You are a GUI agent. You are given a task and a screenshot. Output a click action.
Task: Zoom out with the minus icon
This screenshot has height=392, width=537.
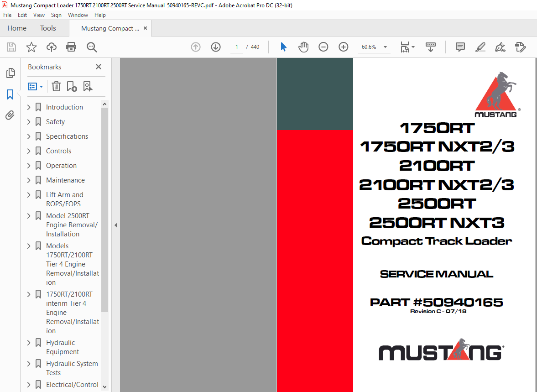click(x=323, y=47)
